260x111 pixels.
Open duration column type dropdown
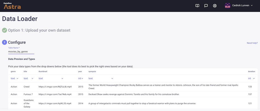click(251, 78)
